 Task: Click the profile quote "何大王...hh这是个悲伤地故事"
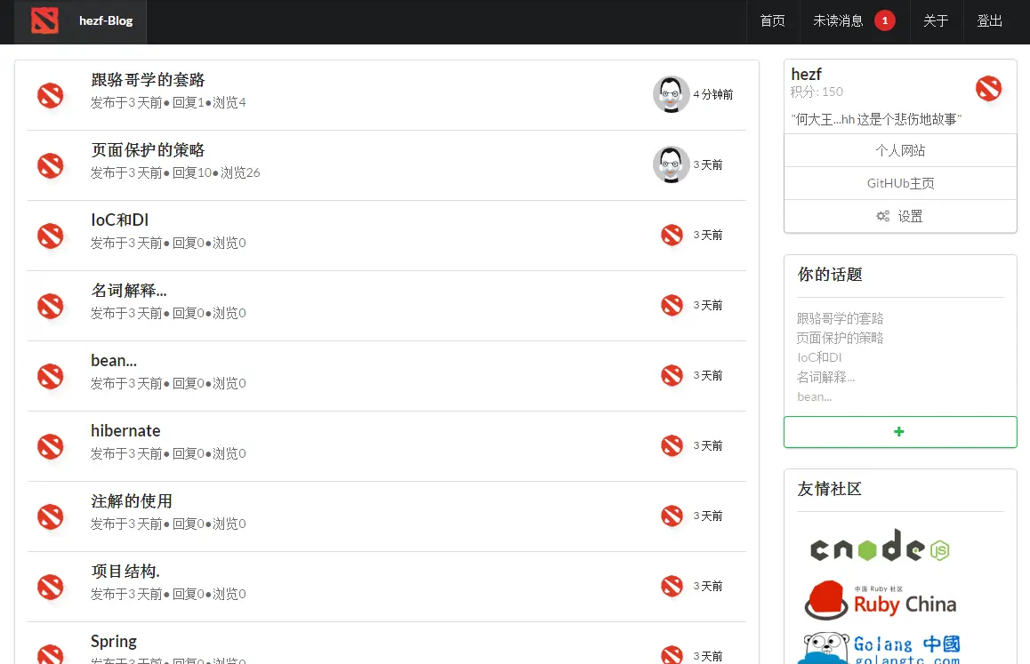tap(876, 119)
